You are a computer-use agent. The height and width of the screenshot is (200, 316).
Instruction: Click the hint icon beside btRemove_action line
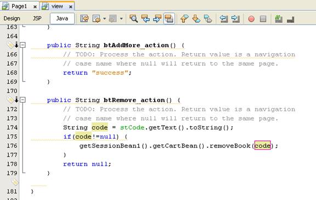[10, 100]
